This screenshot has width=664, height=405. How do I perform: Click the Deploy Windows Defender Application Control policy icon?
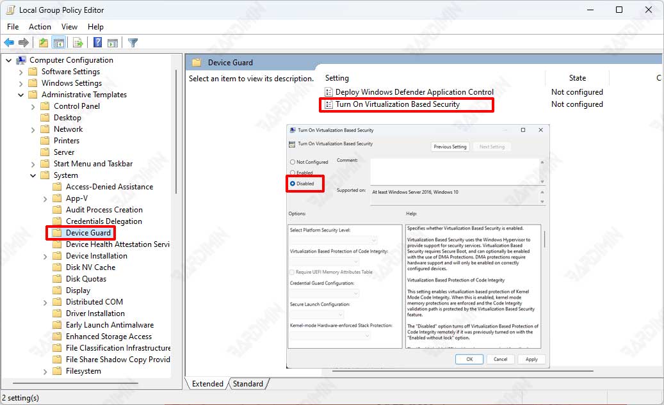tap(328, 92)
